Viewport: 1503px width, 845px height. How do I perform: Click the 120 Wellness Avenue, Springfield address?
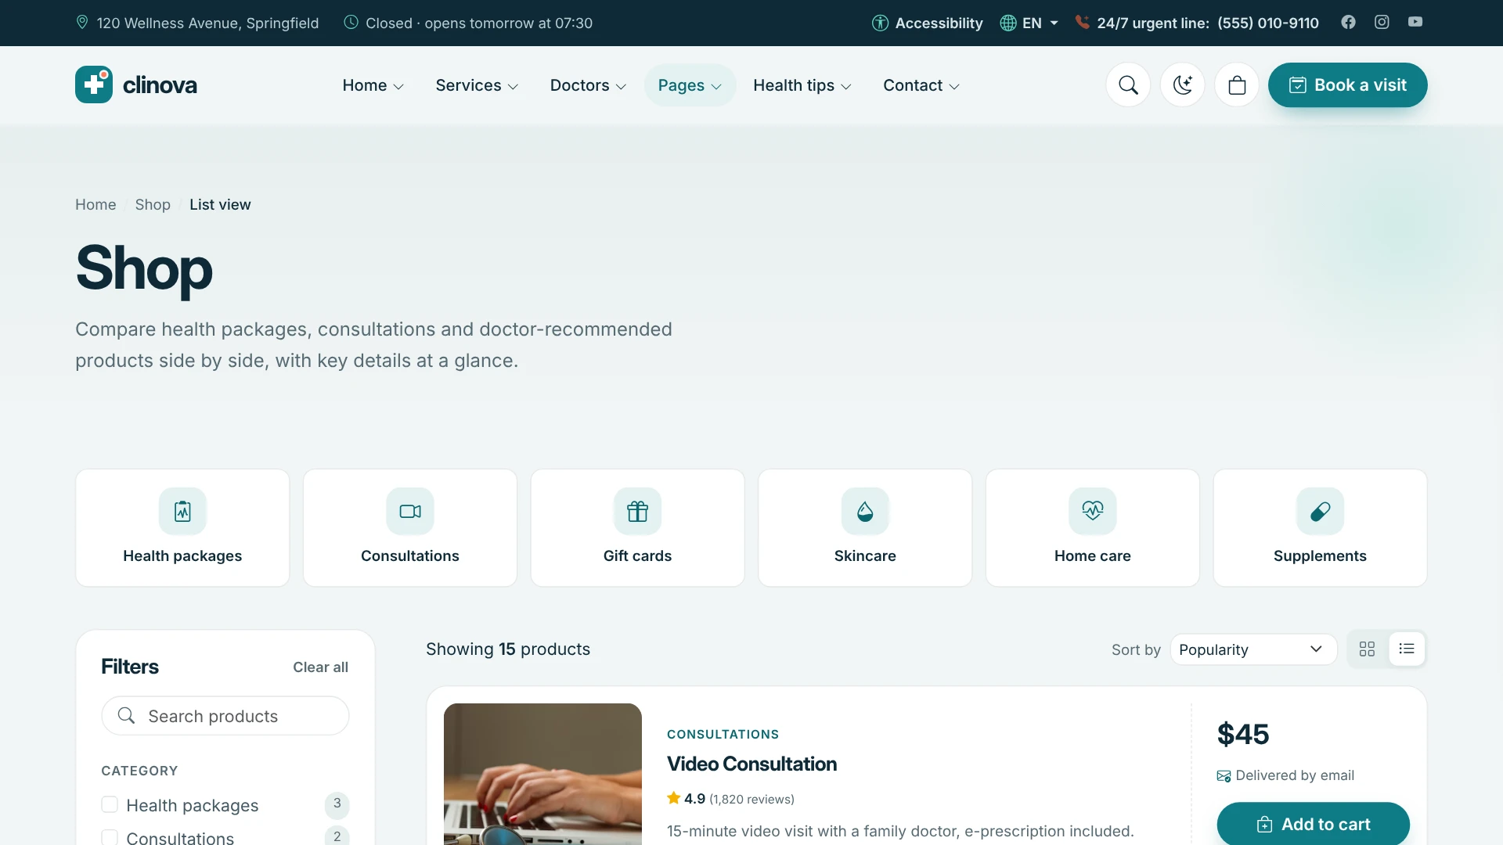pyautogui.click(x=207, y=23)
